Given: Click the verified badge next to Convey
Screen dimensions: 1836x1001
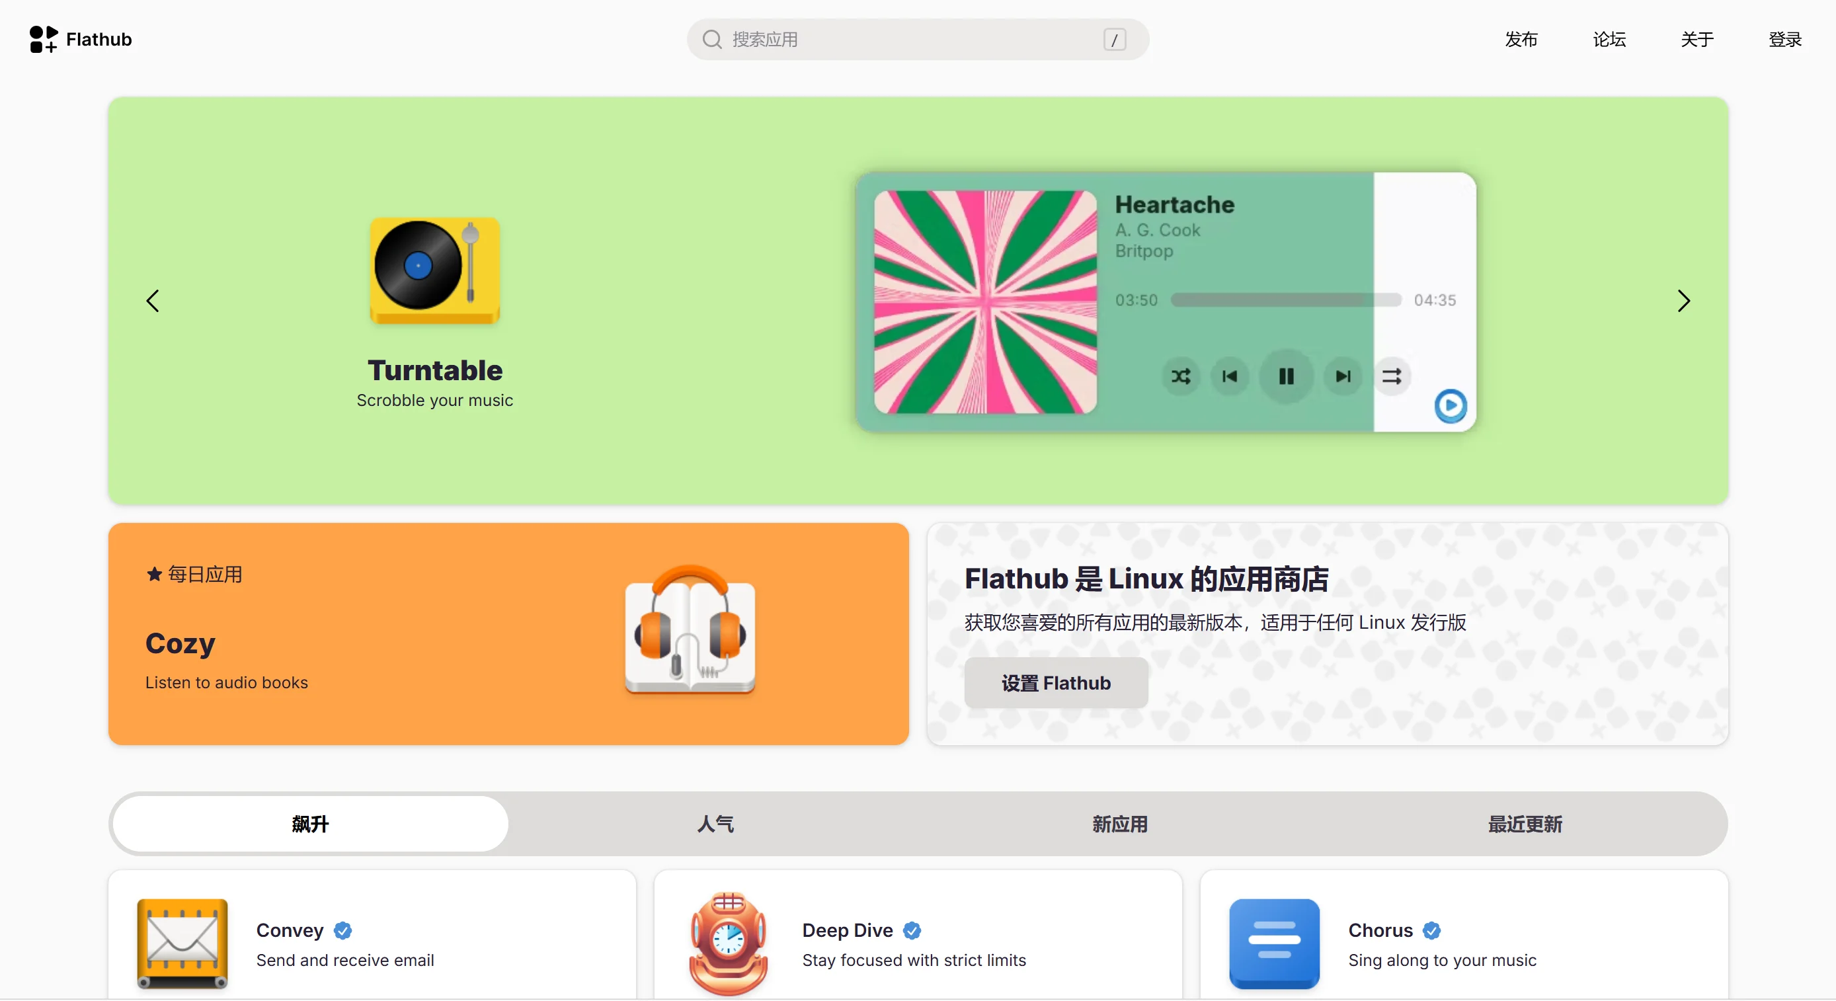Looking at the screenshot, I should click(x=343, y=930).
